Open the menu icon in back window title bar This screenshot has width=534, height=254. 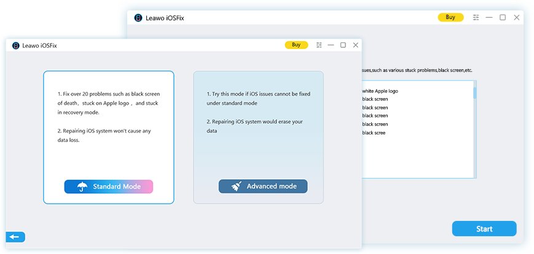pos(476,18)
